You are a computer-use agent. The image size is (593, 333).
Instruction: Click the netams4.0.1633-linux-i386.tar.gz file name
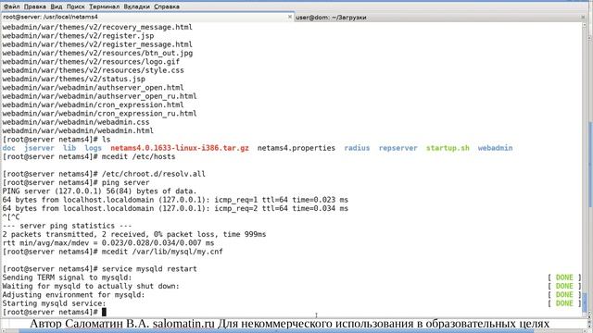(180, 148)
